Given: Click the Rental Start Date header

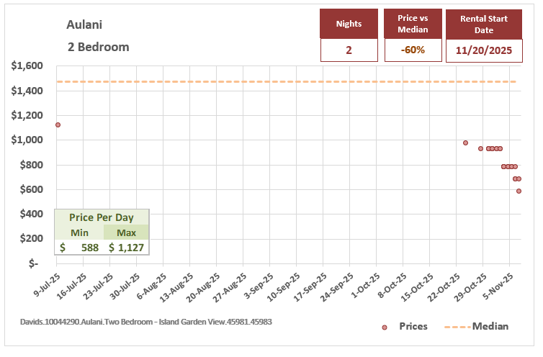Looking at the screenshot, I should pos(483,24).
